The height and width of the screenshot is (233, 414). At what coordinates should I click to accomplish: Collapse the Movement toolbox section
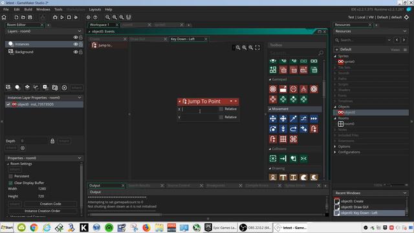pos(270,109)
